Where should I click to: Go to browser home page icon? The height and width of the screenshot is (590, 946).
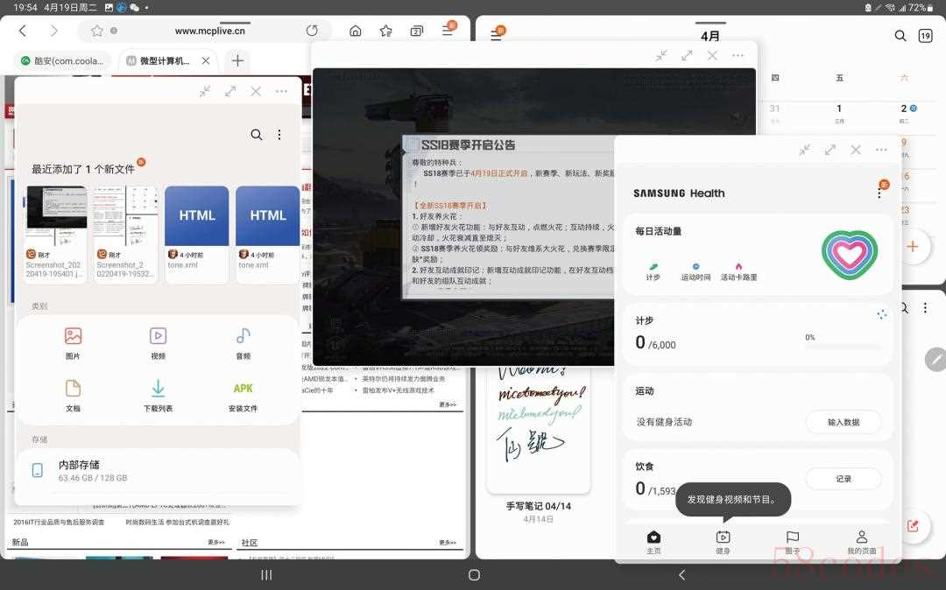click(x=356, y=31)
